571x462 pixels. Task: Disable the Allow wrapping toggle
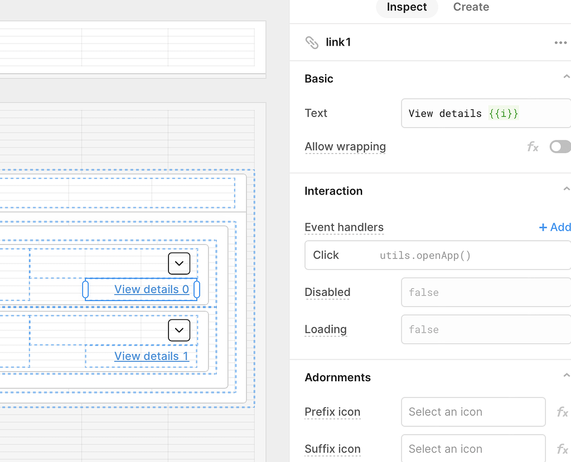(560, 147)
